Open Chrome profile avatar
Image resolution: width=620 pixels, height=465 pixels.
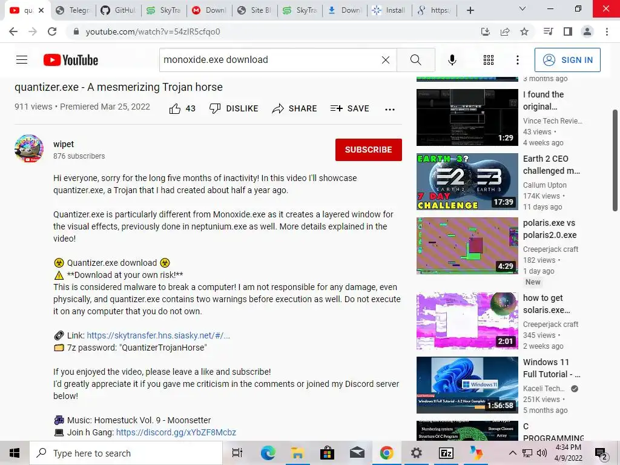[x=587, y=31]
